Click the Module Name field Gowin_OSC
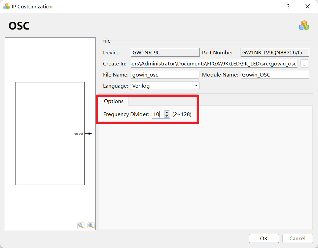Image resolution: width=318 pixels, height=248 pixels. (275, 75)
